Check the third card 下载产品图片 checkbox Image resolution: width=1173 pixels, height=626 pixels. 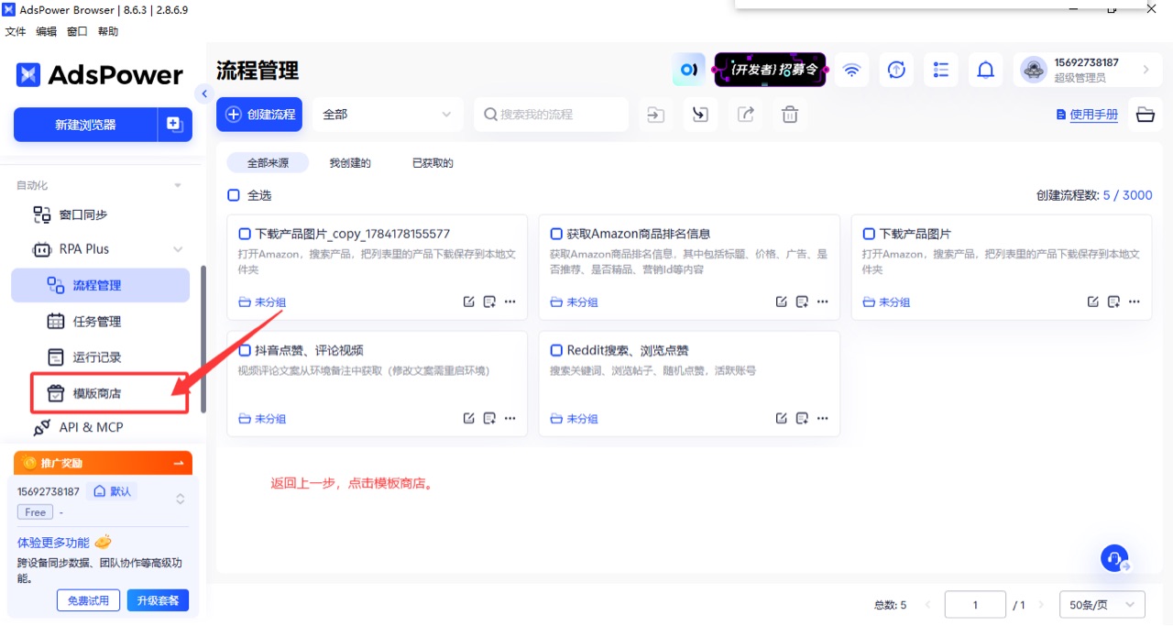point(869,234)
